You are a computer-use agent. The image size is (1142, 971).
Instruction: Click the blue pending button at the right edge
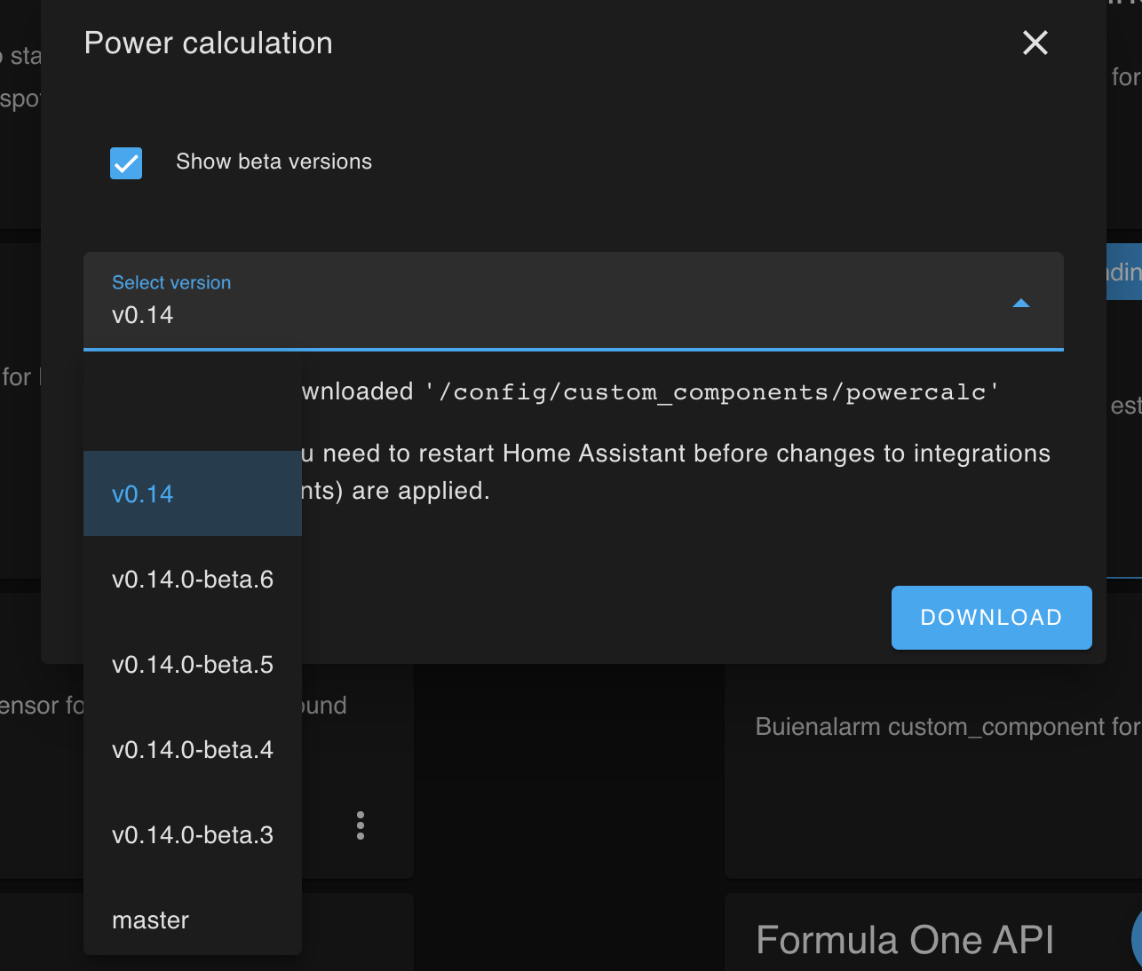[1126, 272]
